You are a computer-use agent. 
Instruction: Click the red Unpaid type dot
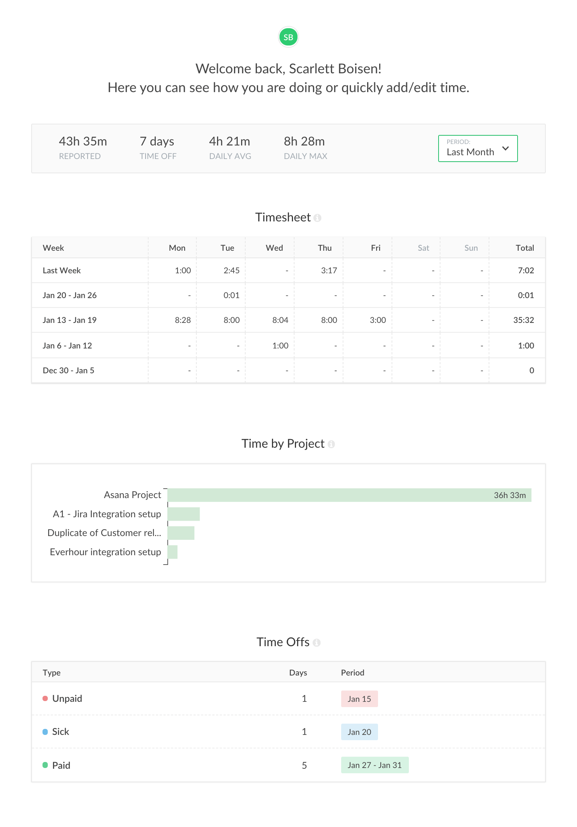coord(45,698)
